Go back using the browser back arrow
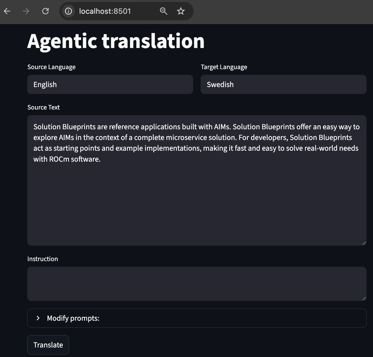373x357 pixels. (x=7, y=11)
